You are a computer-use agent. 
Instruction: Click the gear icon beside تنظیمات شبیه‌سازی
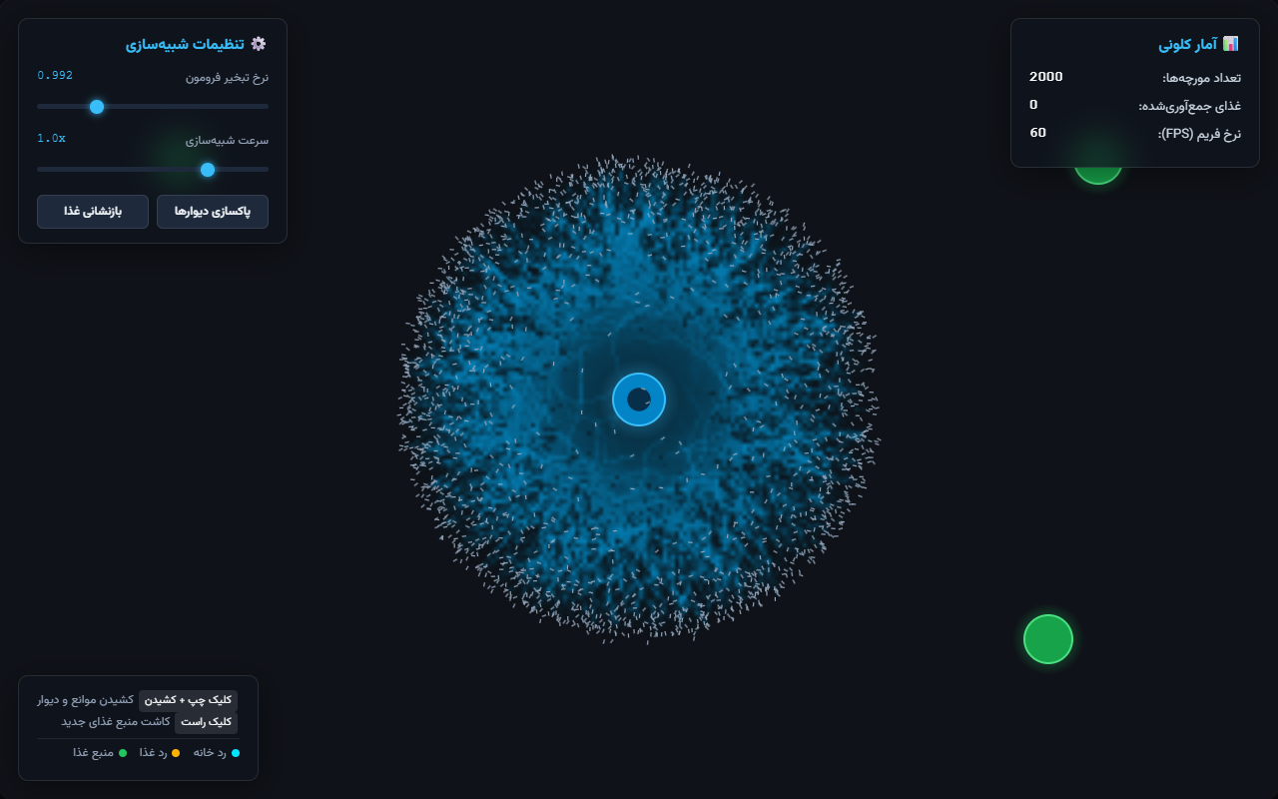pos(260,44)
